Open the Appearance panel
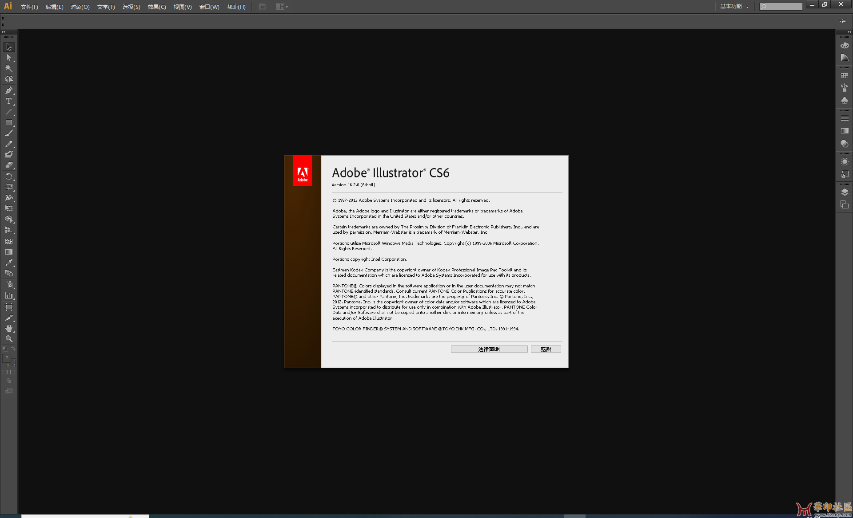853x518 pixels. [x=845, y=162]
